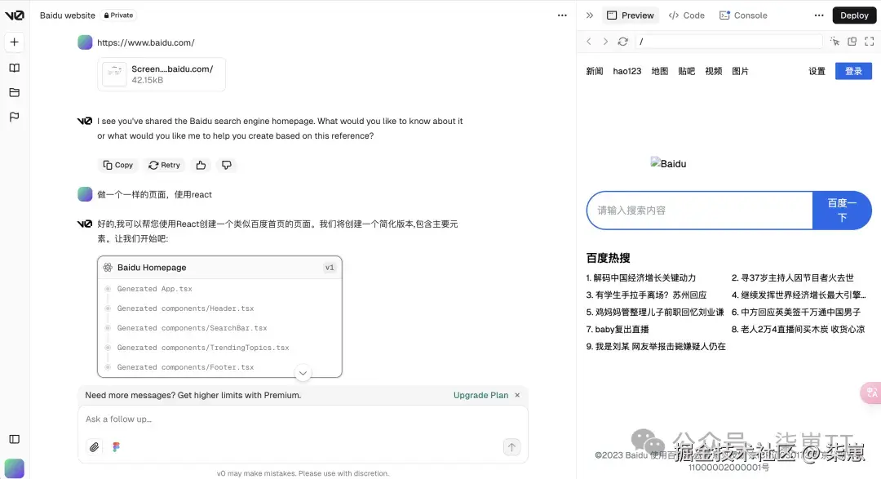Click the translate floating icon at right edge

tap(871, 393)
